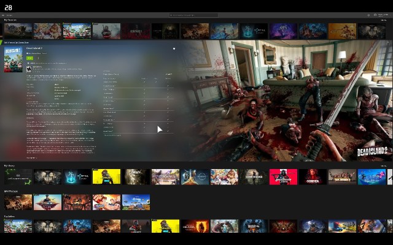Click the Dead Island 2 box cover art

pos(14,59)
